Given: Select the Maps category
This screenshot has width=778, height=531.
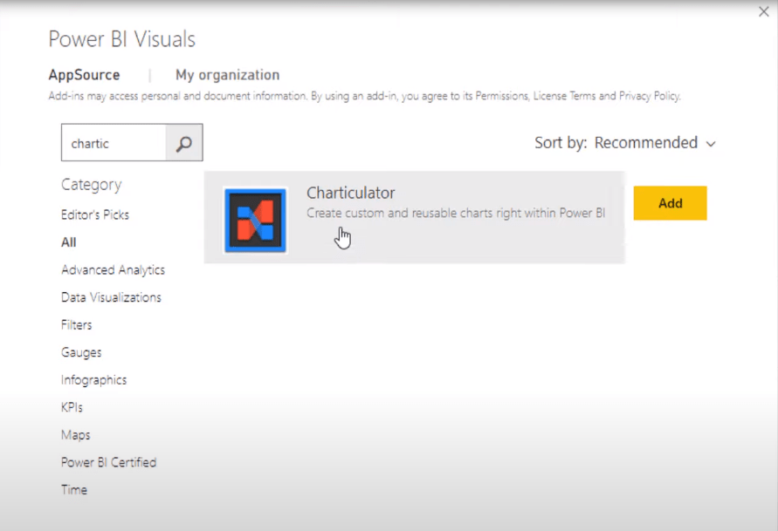Looking at the screenshot, I should (75, 435).
